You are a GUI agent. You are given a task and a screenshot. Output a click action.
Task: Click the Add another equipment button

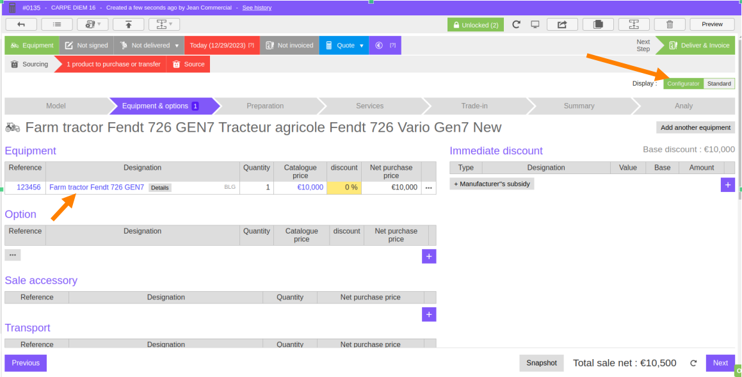click(696, 127)
